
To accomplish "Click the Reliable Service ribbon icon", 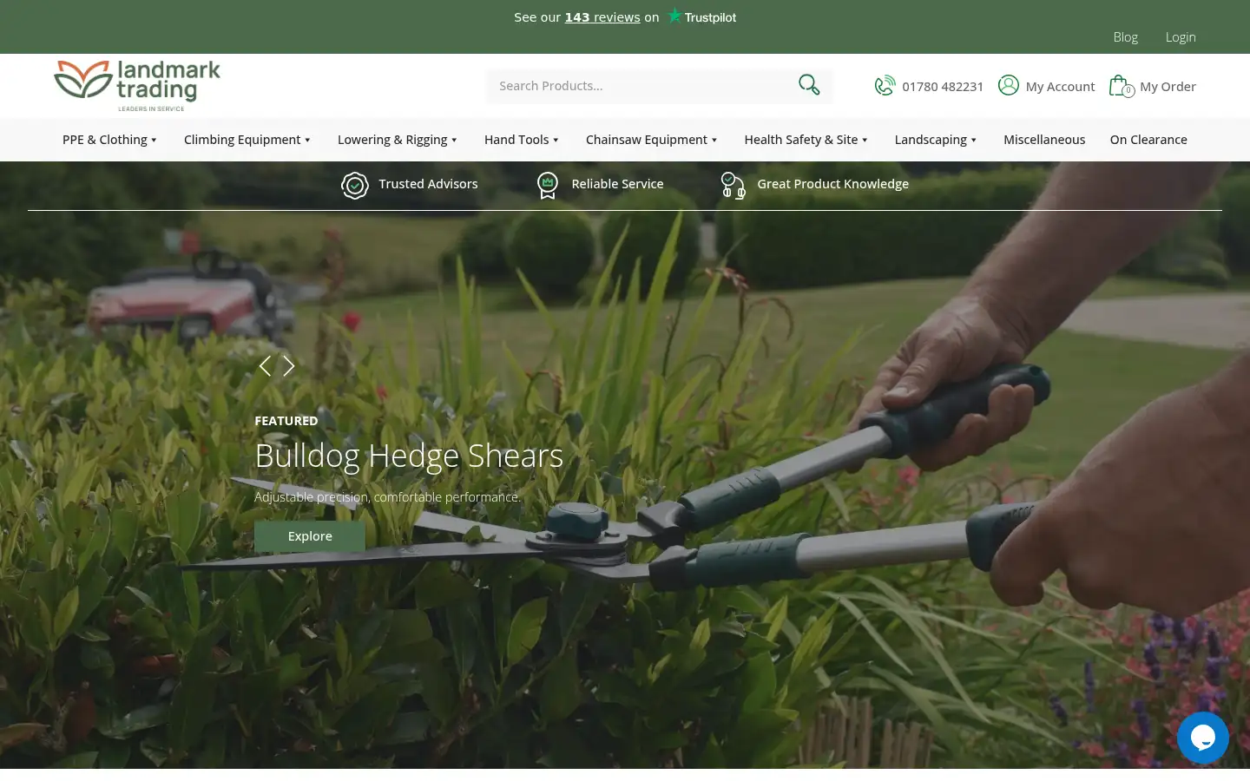I will pyautogui.click(x=548, y=185).
